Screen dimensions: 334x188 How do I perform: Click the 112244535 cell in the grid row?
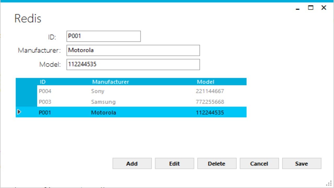[220, 112]
